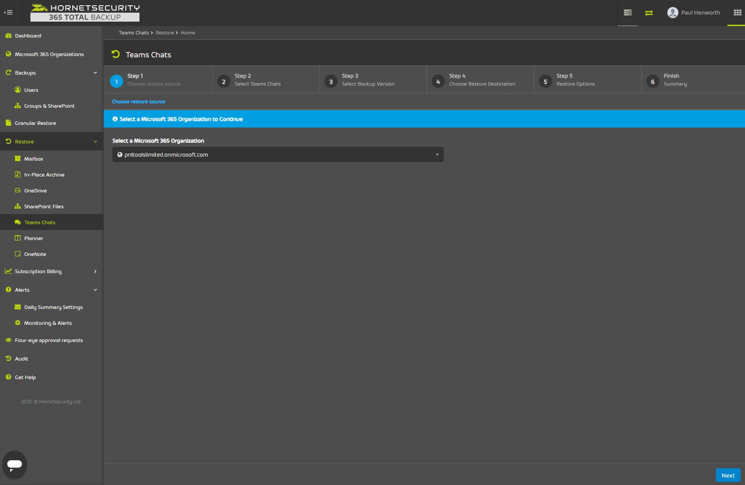Open Monitoring & Alerts
Viewport: 745px width, 485px height.
(48, 323)
